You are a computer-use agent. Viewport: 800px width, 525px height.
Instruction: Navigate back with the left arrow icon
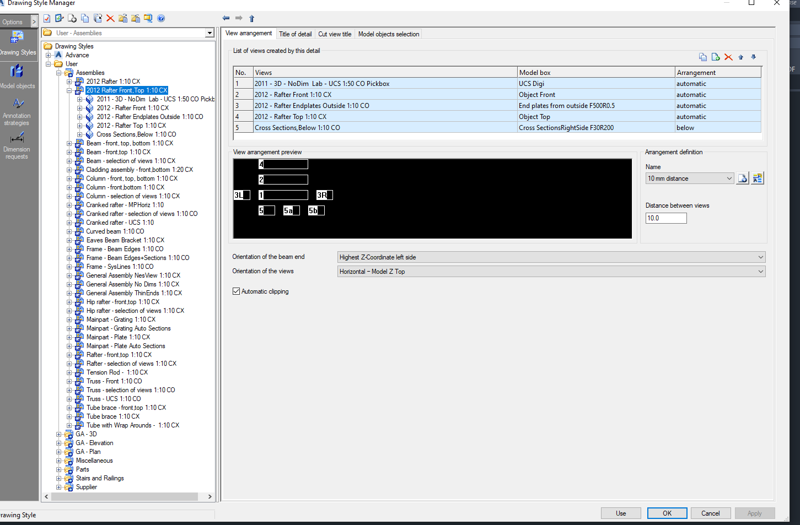(226, 18)
